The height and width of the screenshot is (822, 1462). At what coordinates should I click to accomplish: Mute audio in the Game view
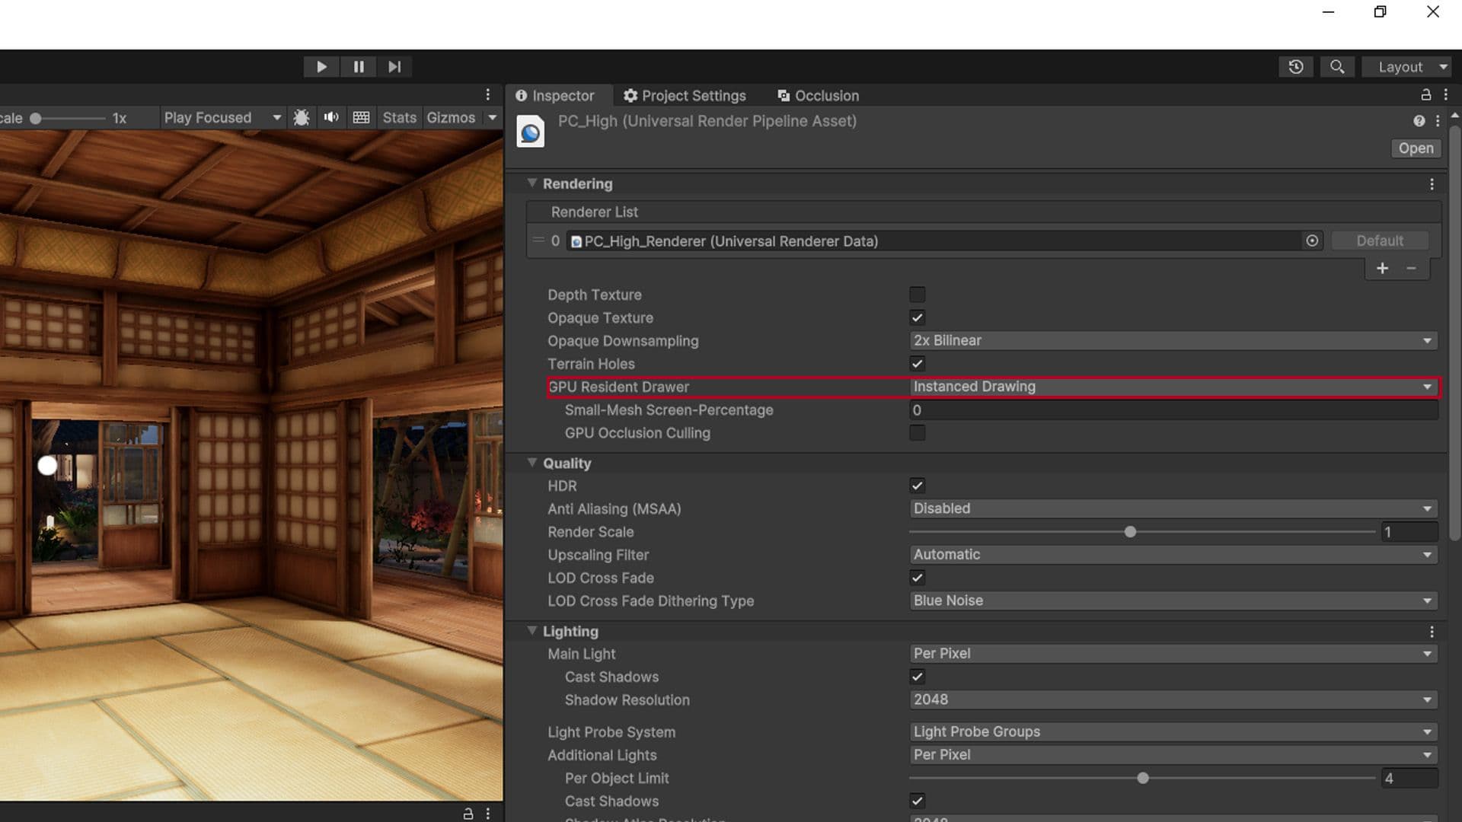click(x=331, y=117)
